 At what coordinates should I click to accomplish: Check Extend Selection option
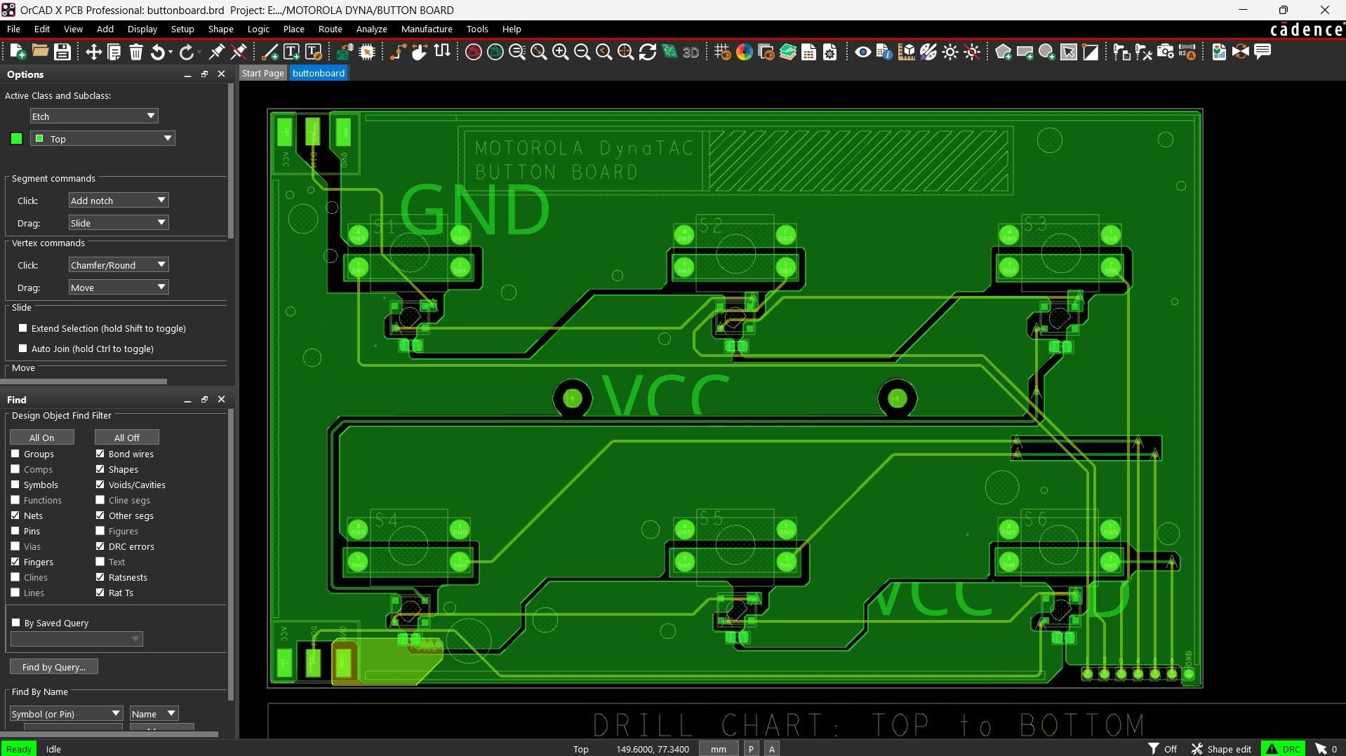(x=23, y=328)
